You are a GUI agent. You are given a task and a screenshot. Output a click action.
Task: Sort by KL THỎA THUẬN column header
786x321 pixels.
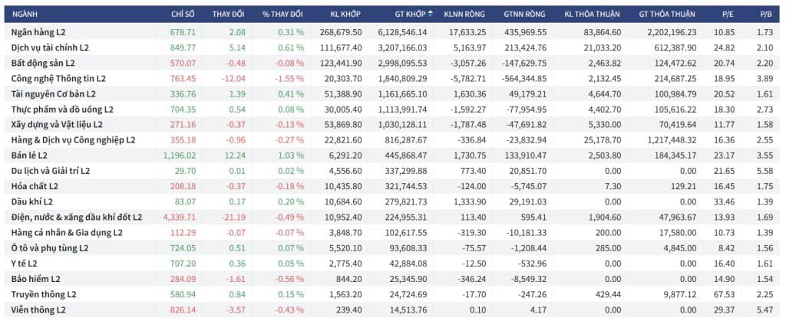click(592, 14)
